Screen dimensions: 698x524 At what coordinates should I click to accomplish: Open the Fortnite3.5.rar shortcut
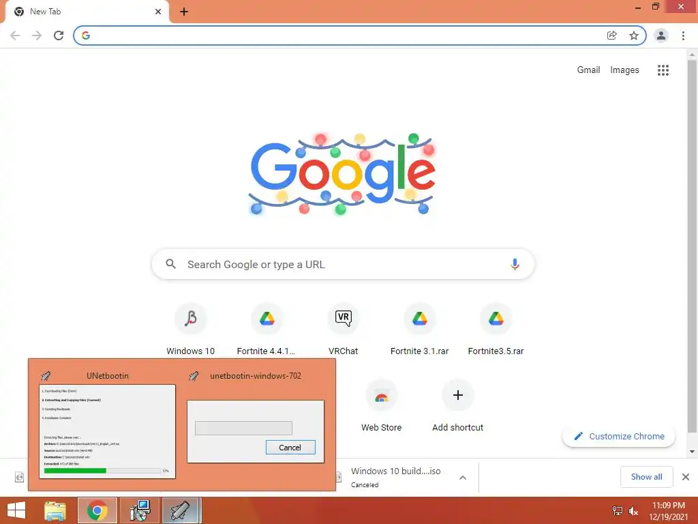496,330
